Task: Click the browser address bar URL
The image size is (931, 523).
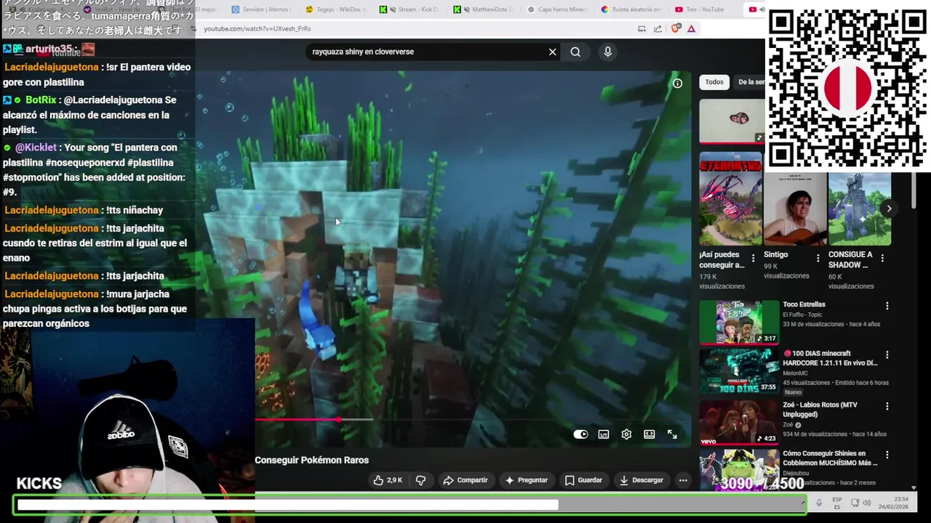Action: click(x=257, y=28)
